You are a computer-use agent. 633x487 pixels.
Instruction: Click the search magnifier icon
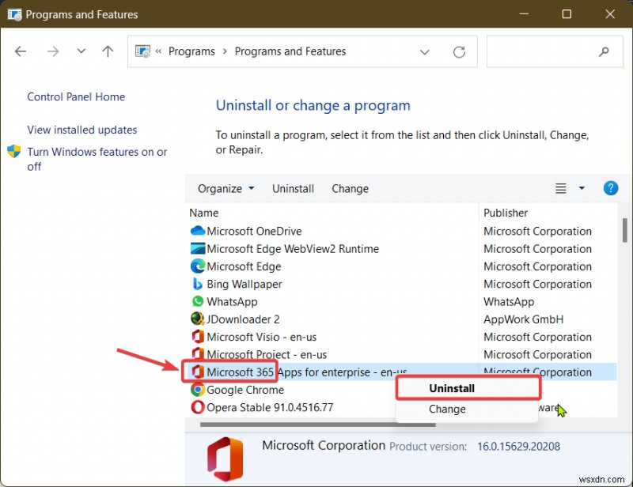[604, 51]
